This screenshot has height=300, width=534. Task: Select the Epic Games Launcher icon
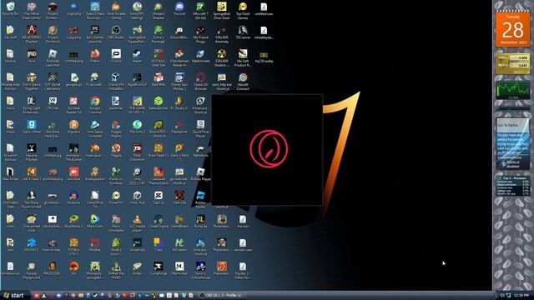(94, 34)
